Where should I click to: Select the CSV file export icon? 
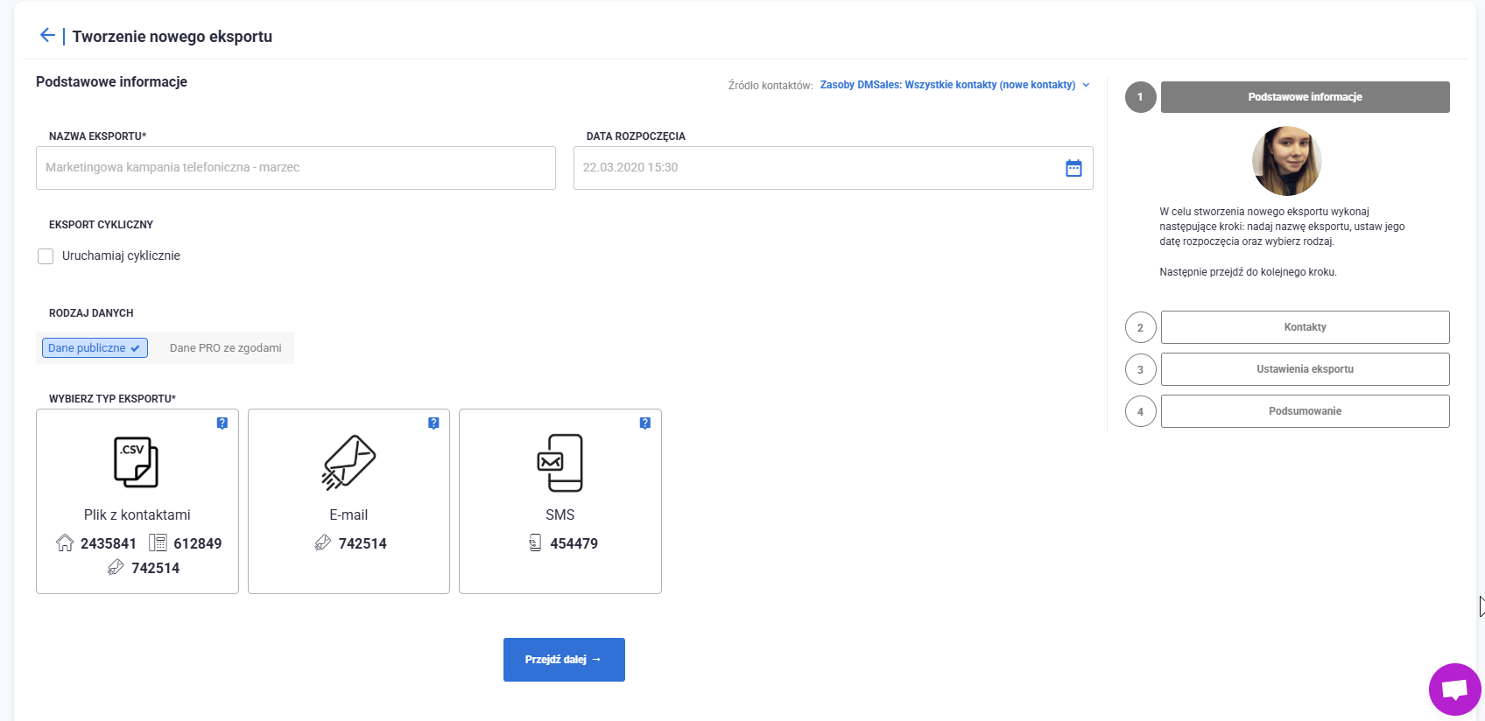137,462
